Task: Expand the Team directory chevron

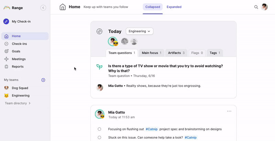Action: pos(30,103)
